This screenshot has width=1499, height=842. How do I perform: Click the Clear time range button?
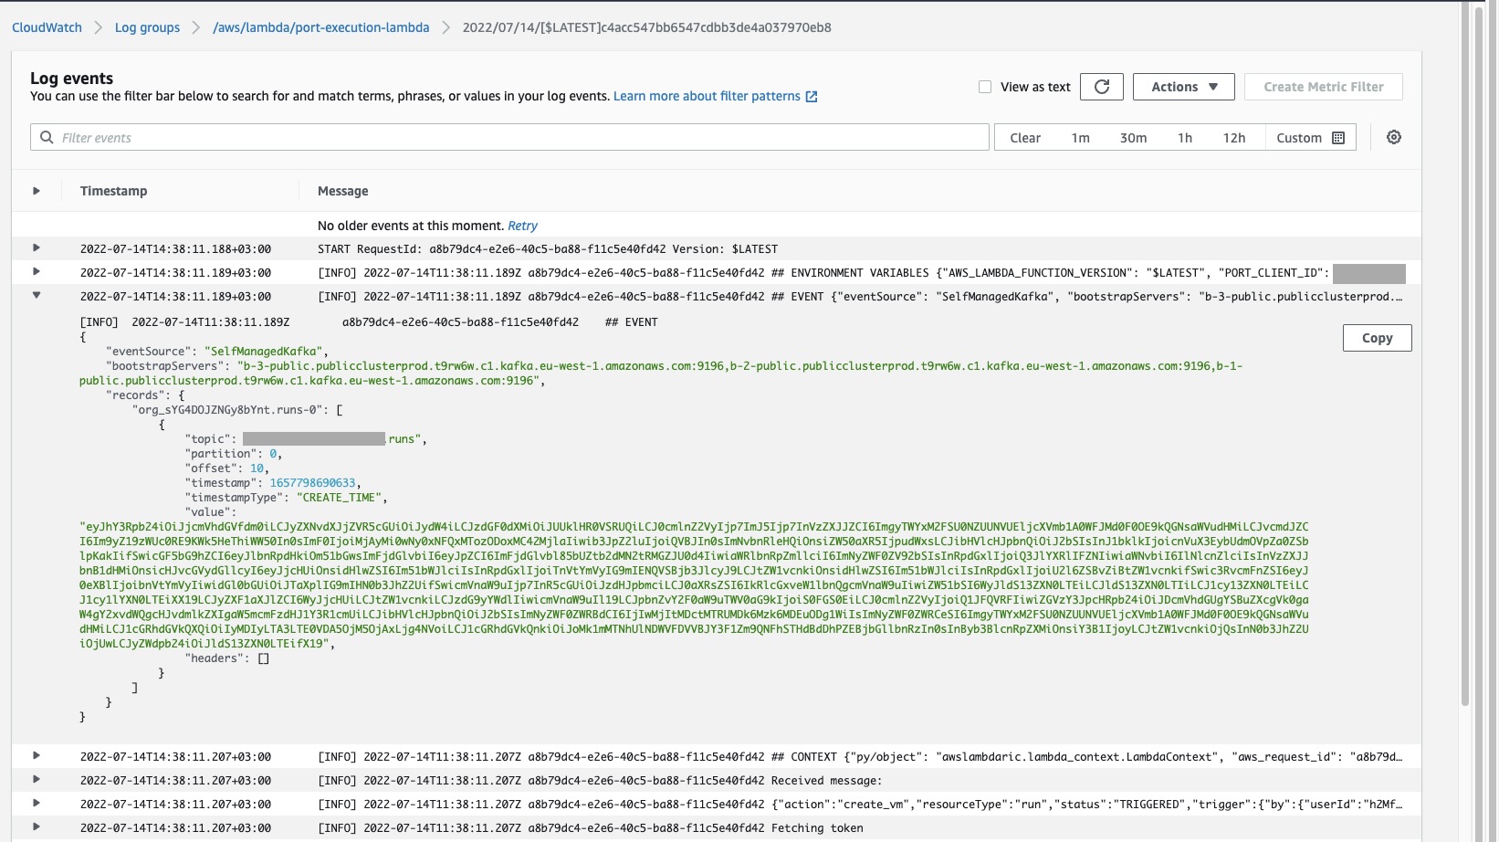pyautogui.click(x=1026, y=138)
